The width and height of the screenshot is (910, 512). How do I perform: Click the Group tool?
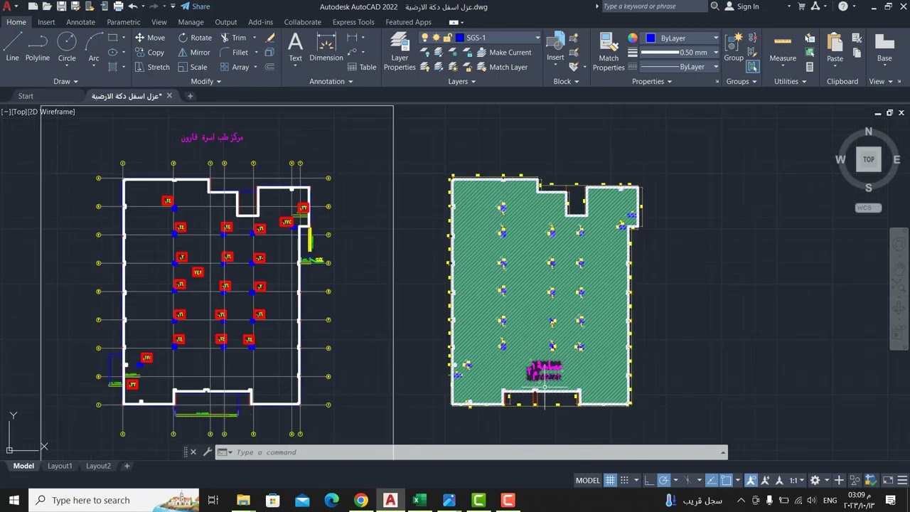click(734, 47)
